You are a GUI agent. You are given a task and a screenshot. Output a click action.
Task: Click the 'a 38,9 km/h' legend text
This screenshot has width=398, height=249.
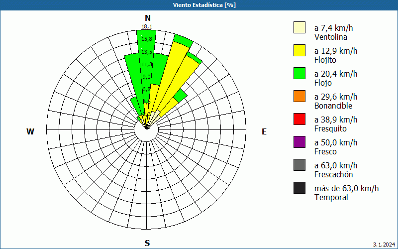tap(336, 120)
